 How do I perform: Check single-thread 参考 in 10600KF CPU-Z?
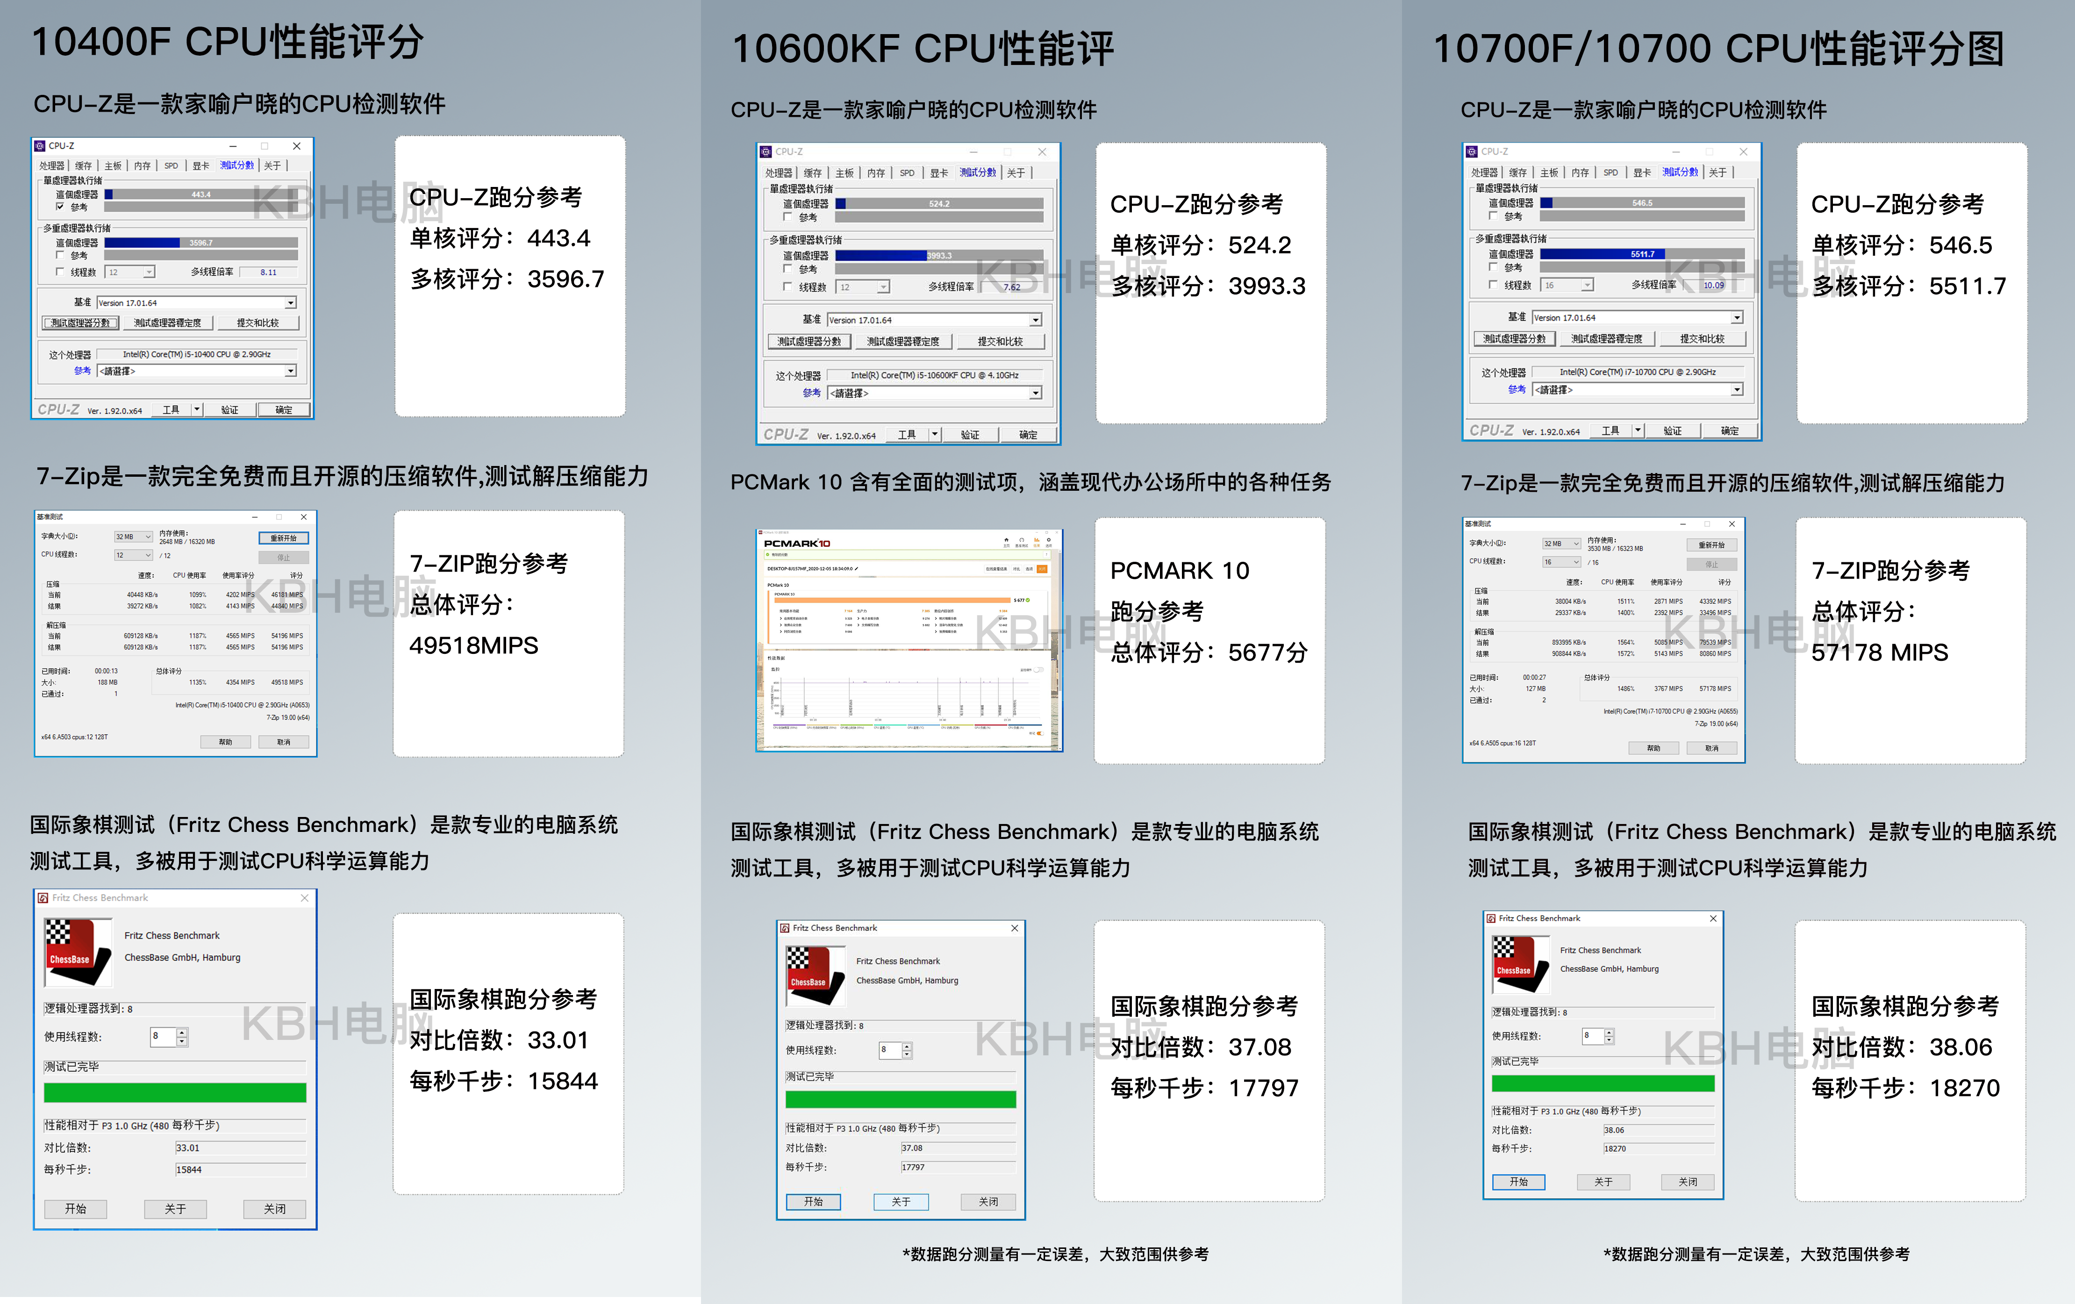787,217
